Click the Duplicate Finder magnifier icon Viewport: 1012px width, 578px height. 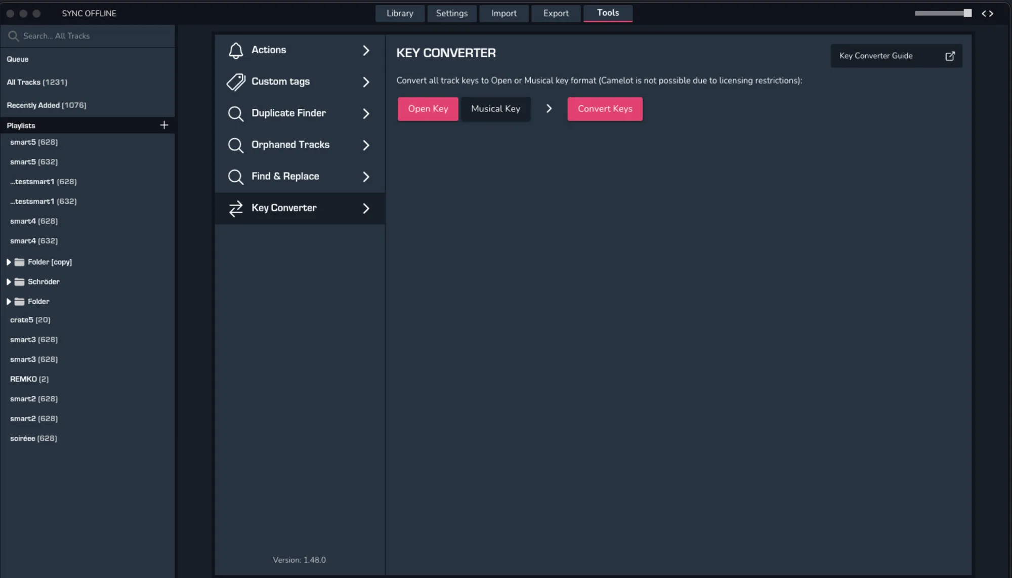coord(236,113)
